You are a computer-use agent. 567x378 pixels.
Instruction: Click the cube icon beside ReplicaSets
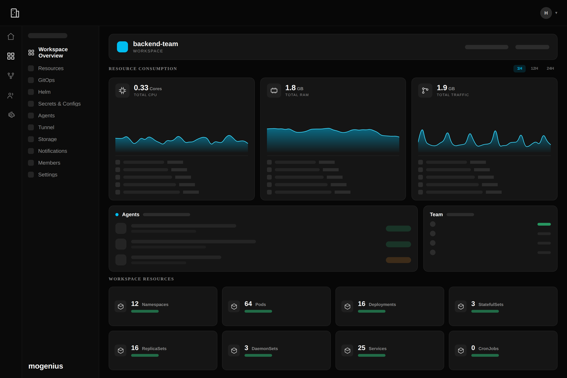pos(120,350)
